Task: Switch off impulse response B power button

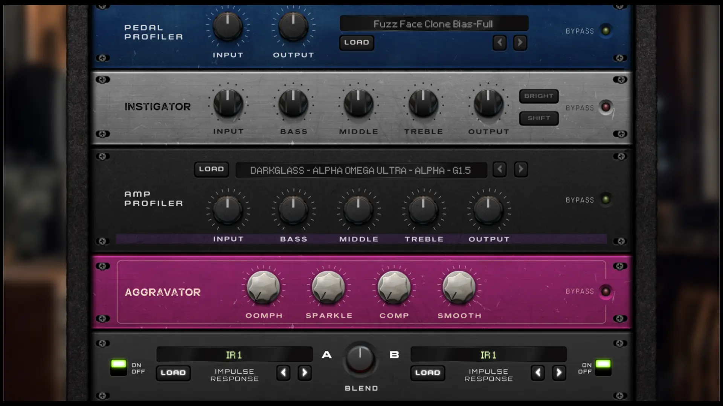Action: coord(603,367)
